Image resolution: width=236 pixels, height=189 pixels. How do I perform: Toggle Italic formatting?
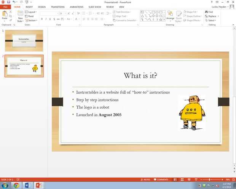[x=46, y=19]
